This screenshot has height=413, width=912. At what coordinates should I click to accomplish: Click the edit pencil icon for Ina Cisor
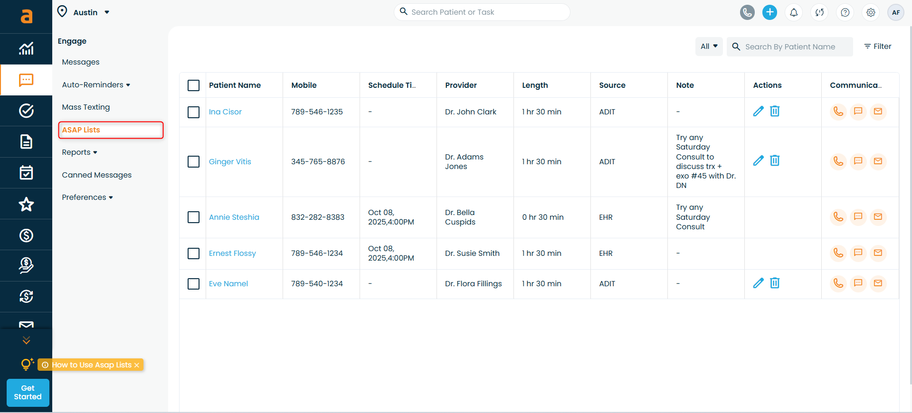(x=758, y=112)
